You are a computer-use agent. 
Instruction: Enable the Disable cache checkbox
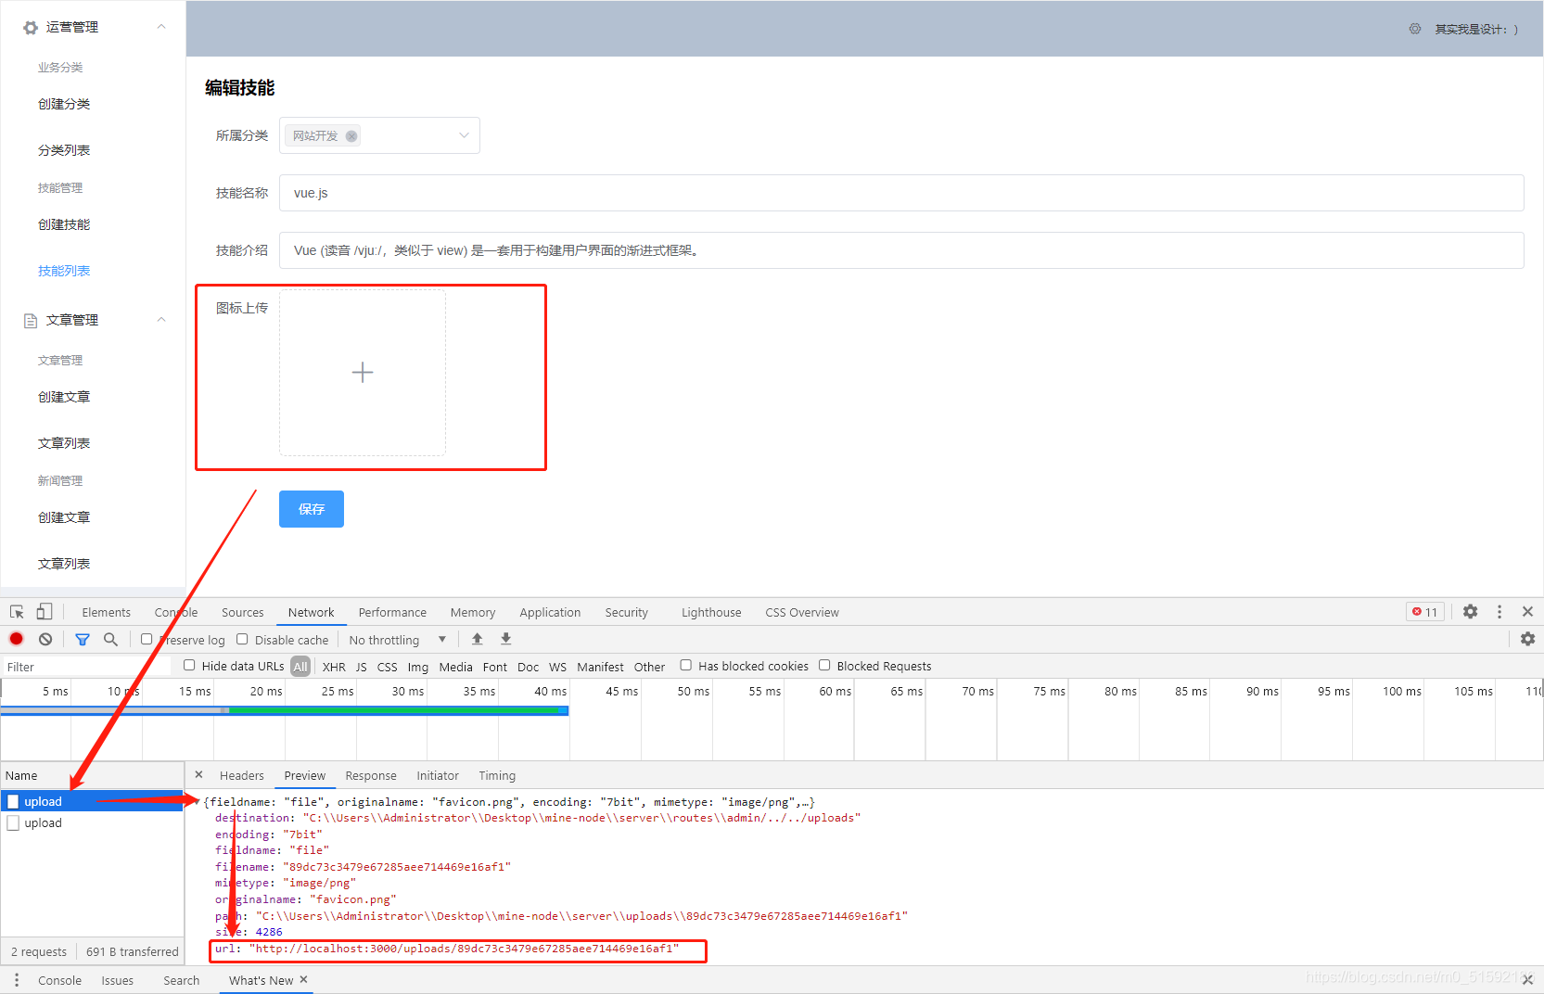coord(242,639)
